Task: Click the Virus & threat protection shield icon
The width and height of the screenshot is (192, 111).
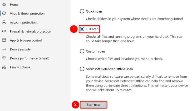Action: pos(4,13)
